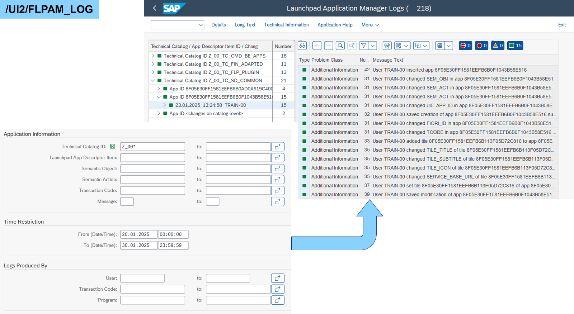574x314 pixels.
Task: Click selection option icon beside Technical Catalog ID
Action: (113, 146)
